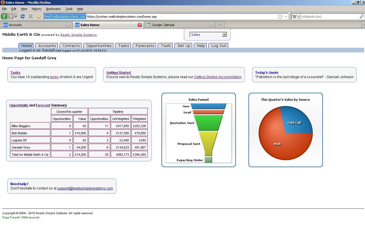Open the CRM Tools navigation tab
The width and height of the screenshot is (365, 231).
click(166, 46)
